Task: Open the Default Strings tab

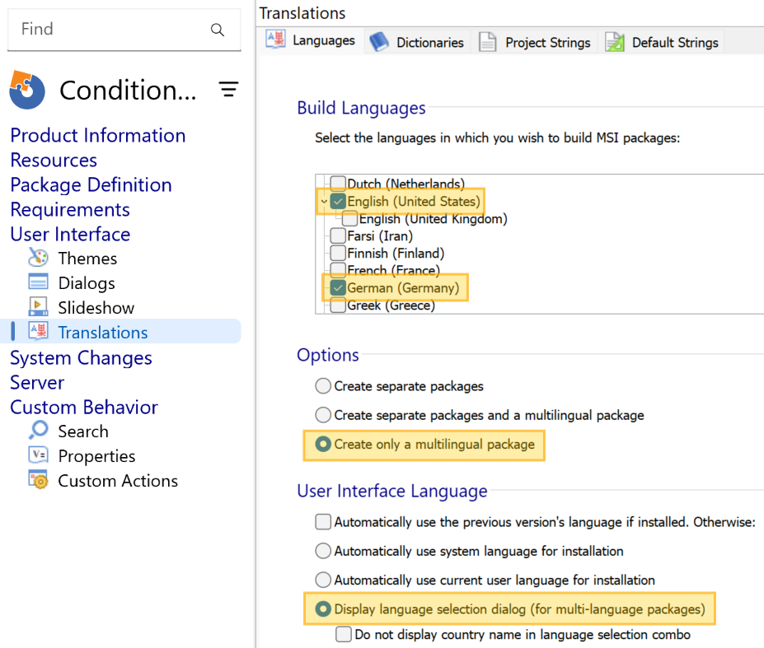Action: tap(662, 42)
